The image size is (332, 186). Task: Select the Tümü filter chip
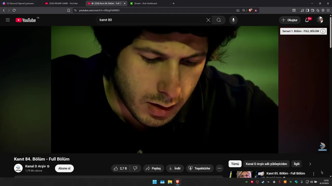(235, 164)
